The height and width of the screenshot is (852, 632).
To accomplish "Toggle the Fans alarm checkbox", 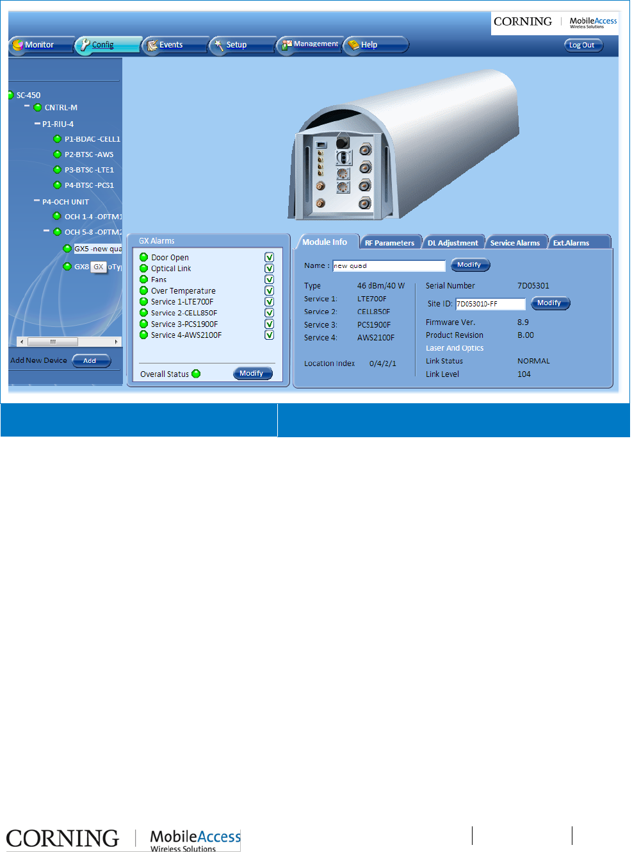I will click(x=270, y=280).
